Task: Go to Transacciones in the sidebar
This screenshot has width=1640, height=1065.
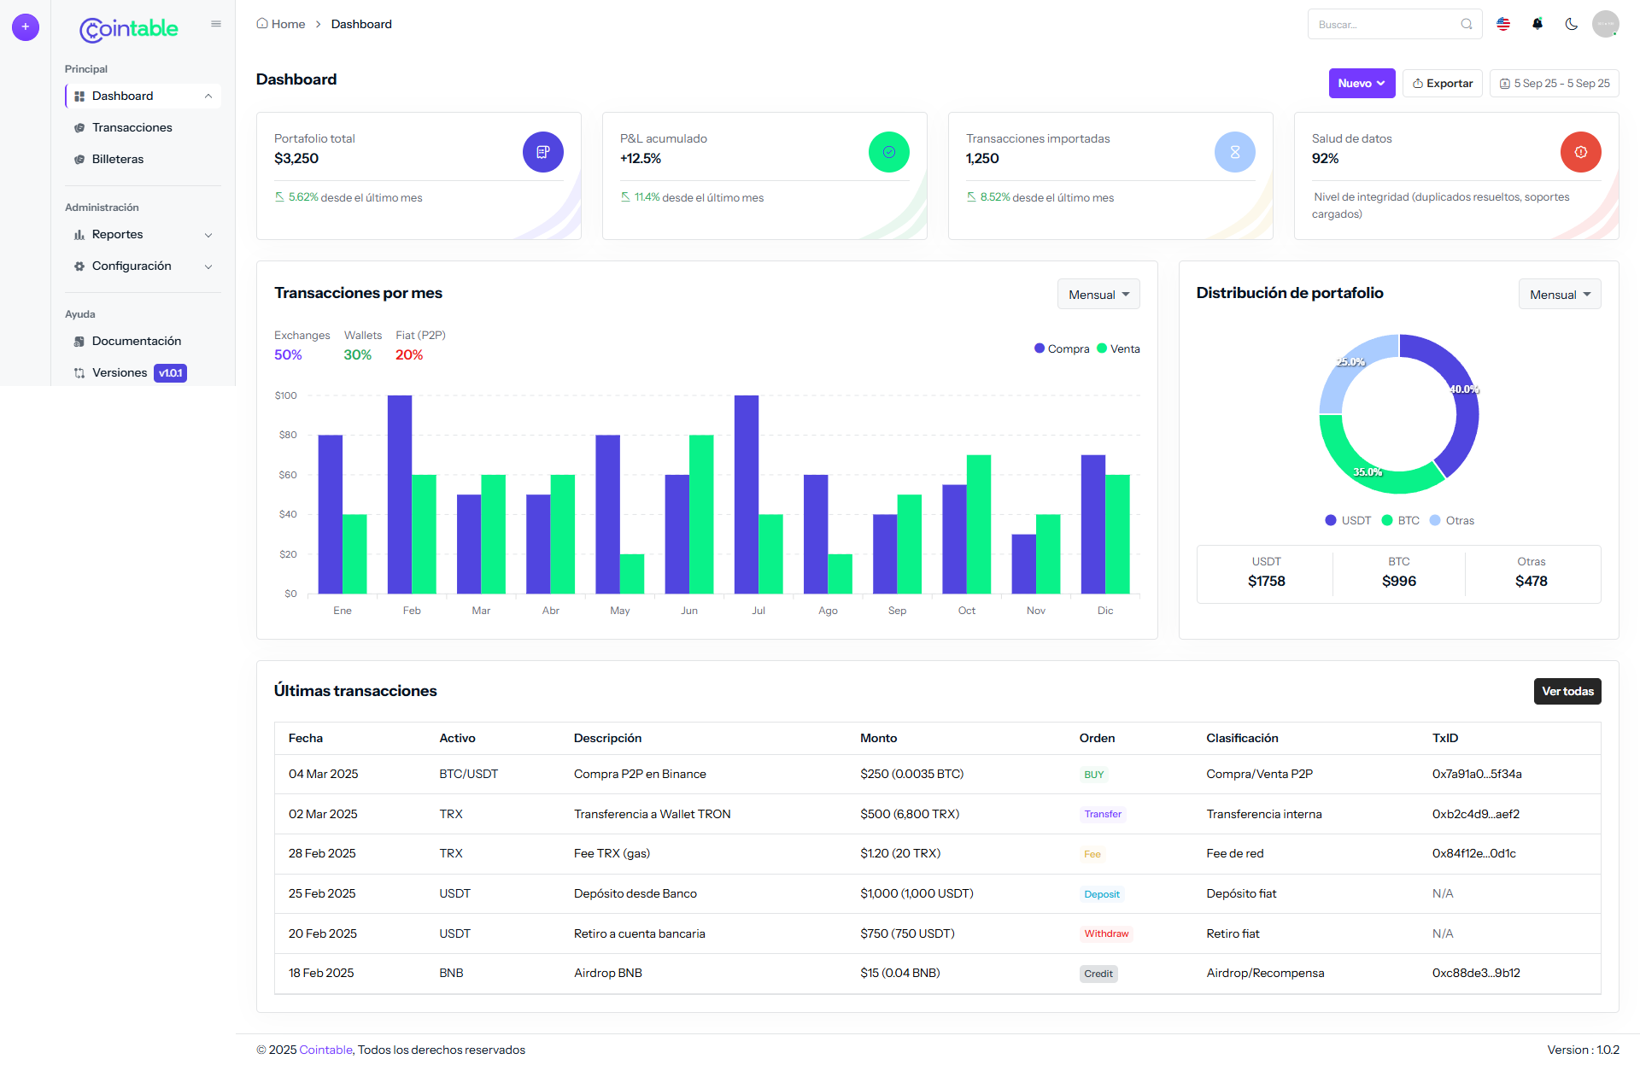Action: [132, 128]
